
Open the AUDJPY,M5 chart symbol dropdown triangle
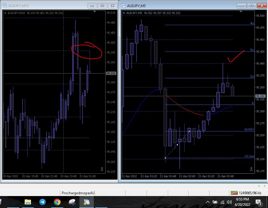pos(124,13)
